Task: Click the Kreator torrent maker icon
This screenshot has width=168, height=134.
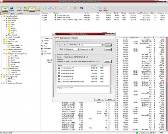Action: [19, 9]
